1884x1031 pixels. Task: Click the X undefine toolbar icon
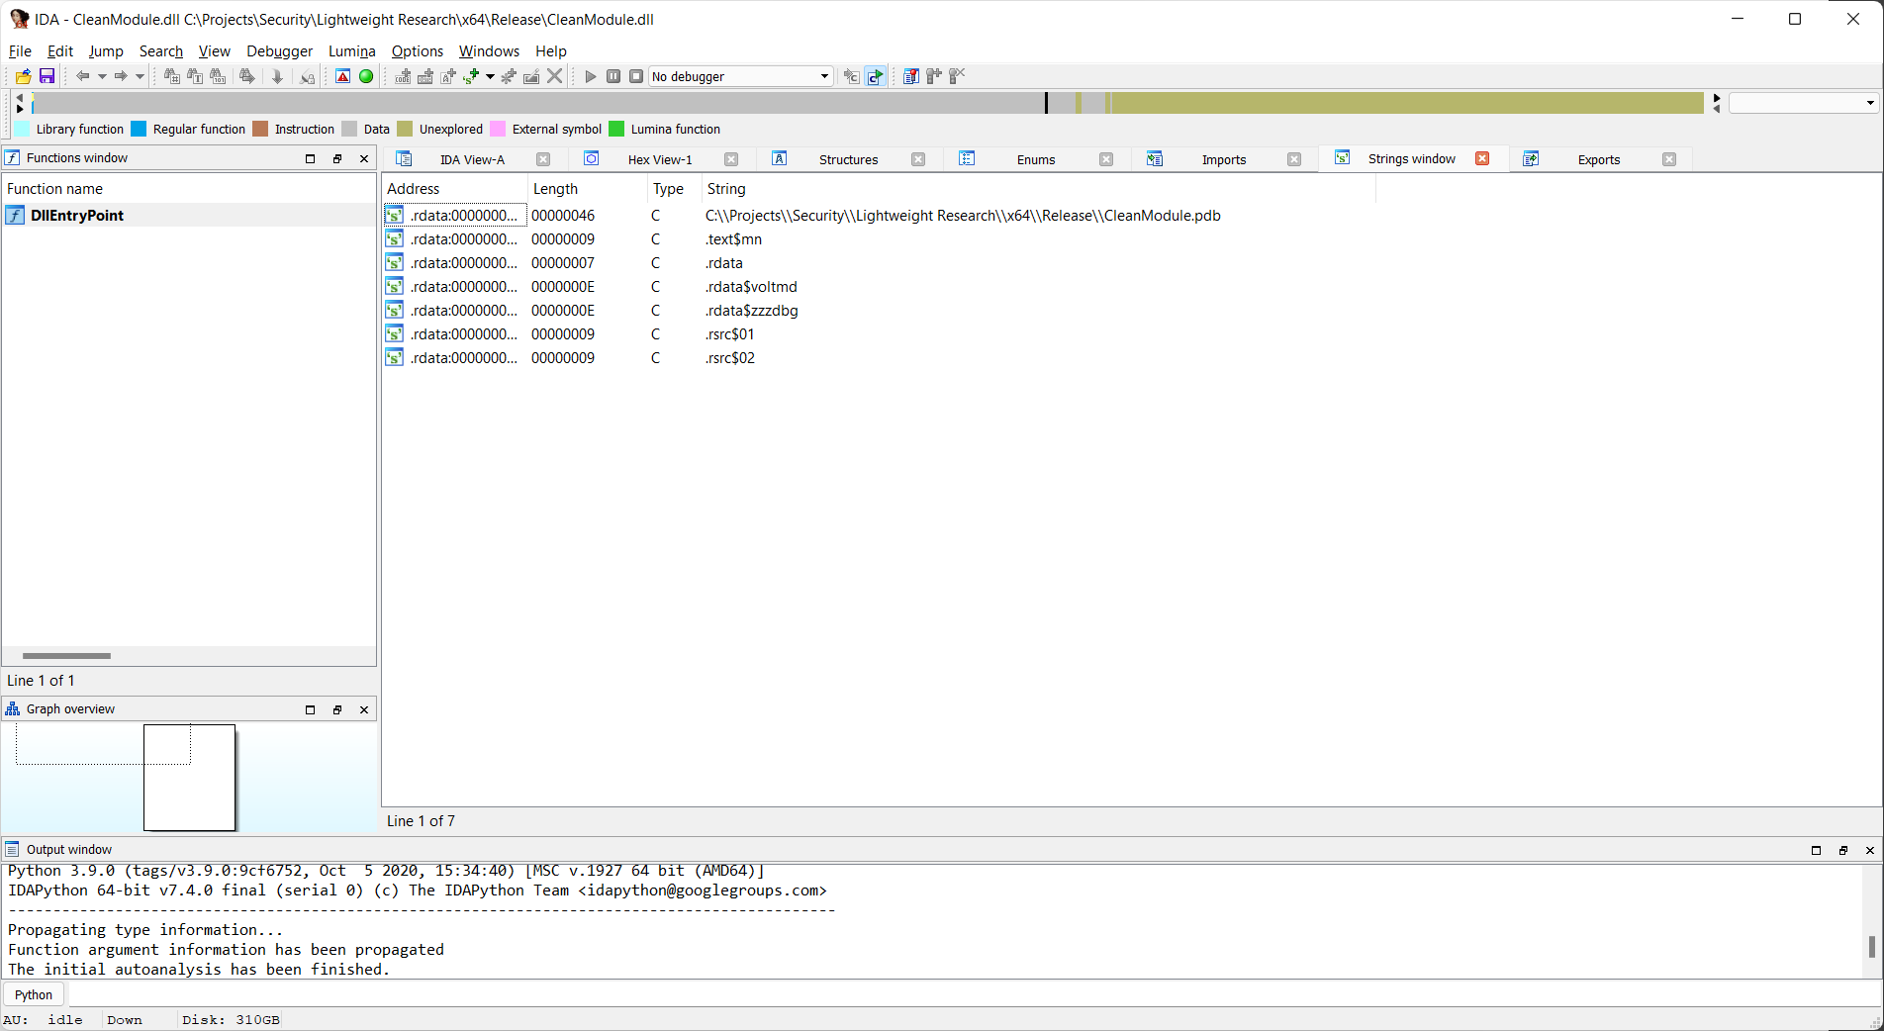[555, 76]
